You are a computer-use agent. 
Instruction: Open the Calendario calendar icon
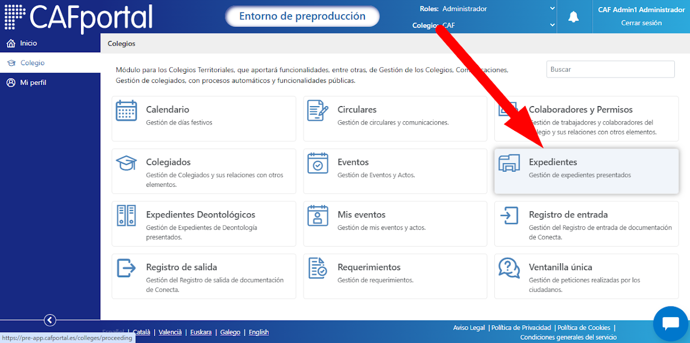[126, 110]
